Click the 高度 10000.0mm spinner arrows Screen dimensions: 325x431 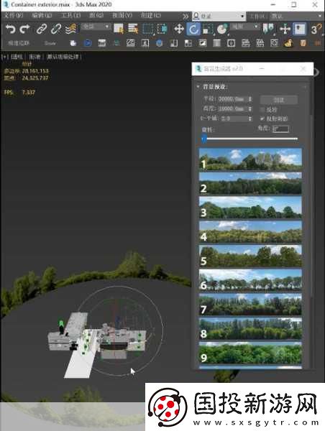pos(250,109)
